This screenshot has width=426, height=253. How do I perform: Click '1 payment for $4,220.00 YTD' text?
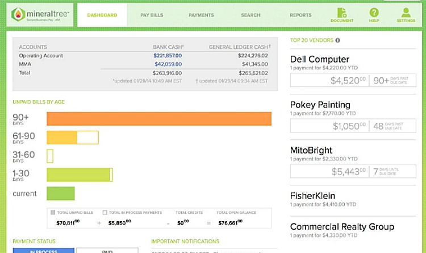tap(324, 68)
